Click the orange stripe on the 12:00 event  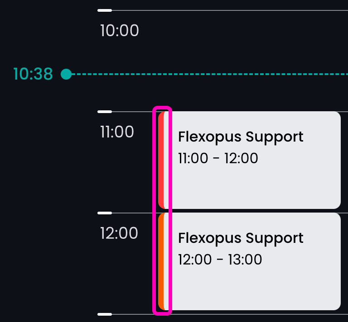[x=161, y=261]
